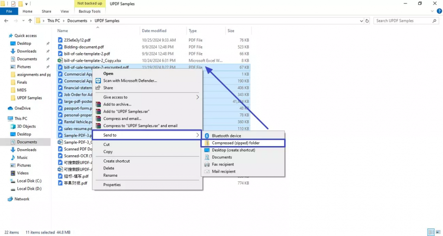Viewport: 443px width, 236px height.
Task: Click the Mail recipient icon
Action: [207, 171]
